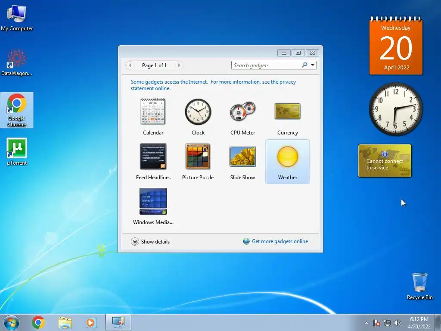The height and width of the screenshot is (331, 441).
Task: Open the Windows Start menu
Action: click(12, 322)
